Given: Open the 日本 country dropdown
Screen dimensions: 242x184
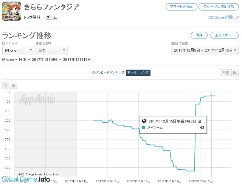Looking at the screenshot, I should click(51, 50).
